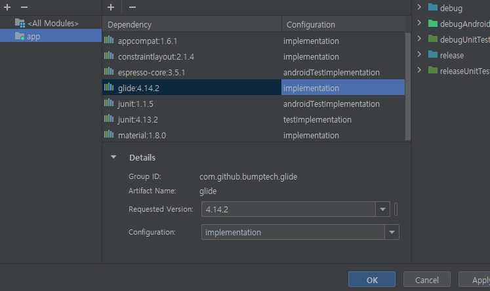The image size is (490, 291).
Task: Remove module with minus icon in Modules panel
Action: [x=24, y=7]
